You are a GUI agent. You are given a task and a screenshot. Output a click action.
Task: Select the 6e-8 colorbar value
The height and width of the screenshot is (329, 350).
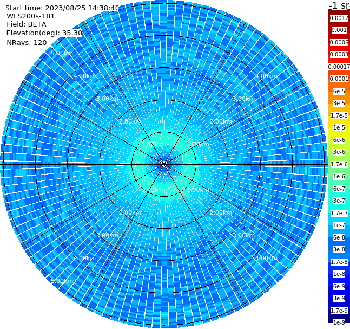(339, 237)
